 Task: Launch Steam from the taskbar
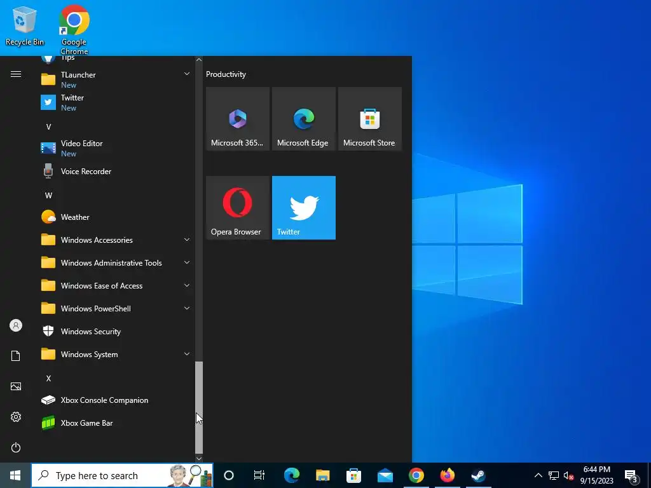[478, 475]
